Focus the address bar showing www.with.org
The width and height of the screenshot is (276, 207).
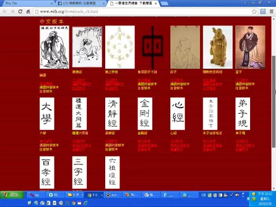[x=142, y=11]
